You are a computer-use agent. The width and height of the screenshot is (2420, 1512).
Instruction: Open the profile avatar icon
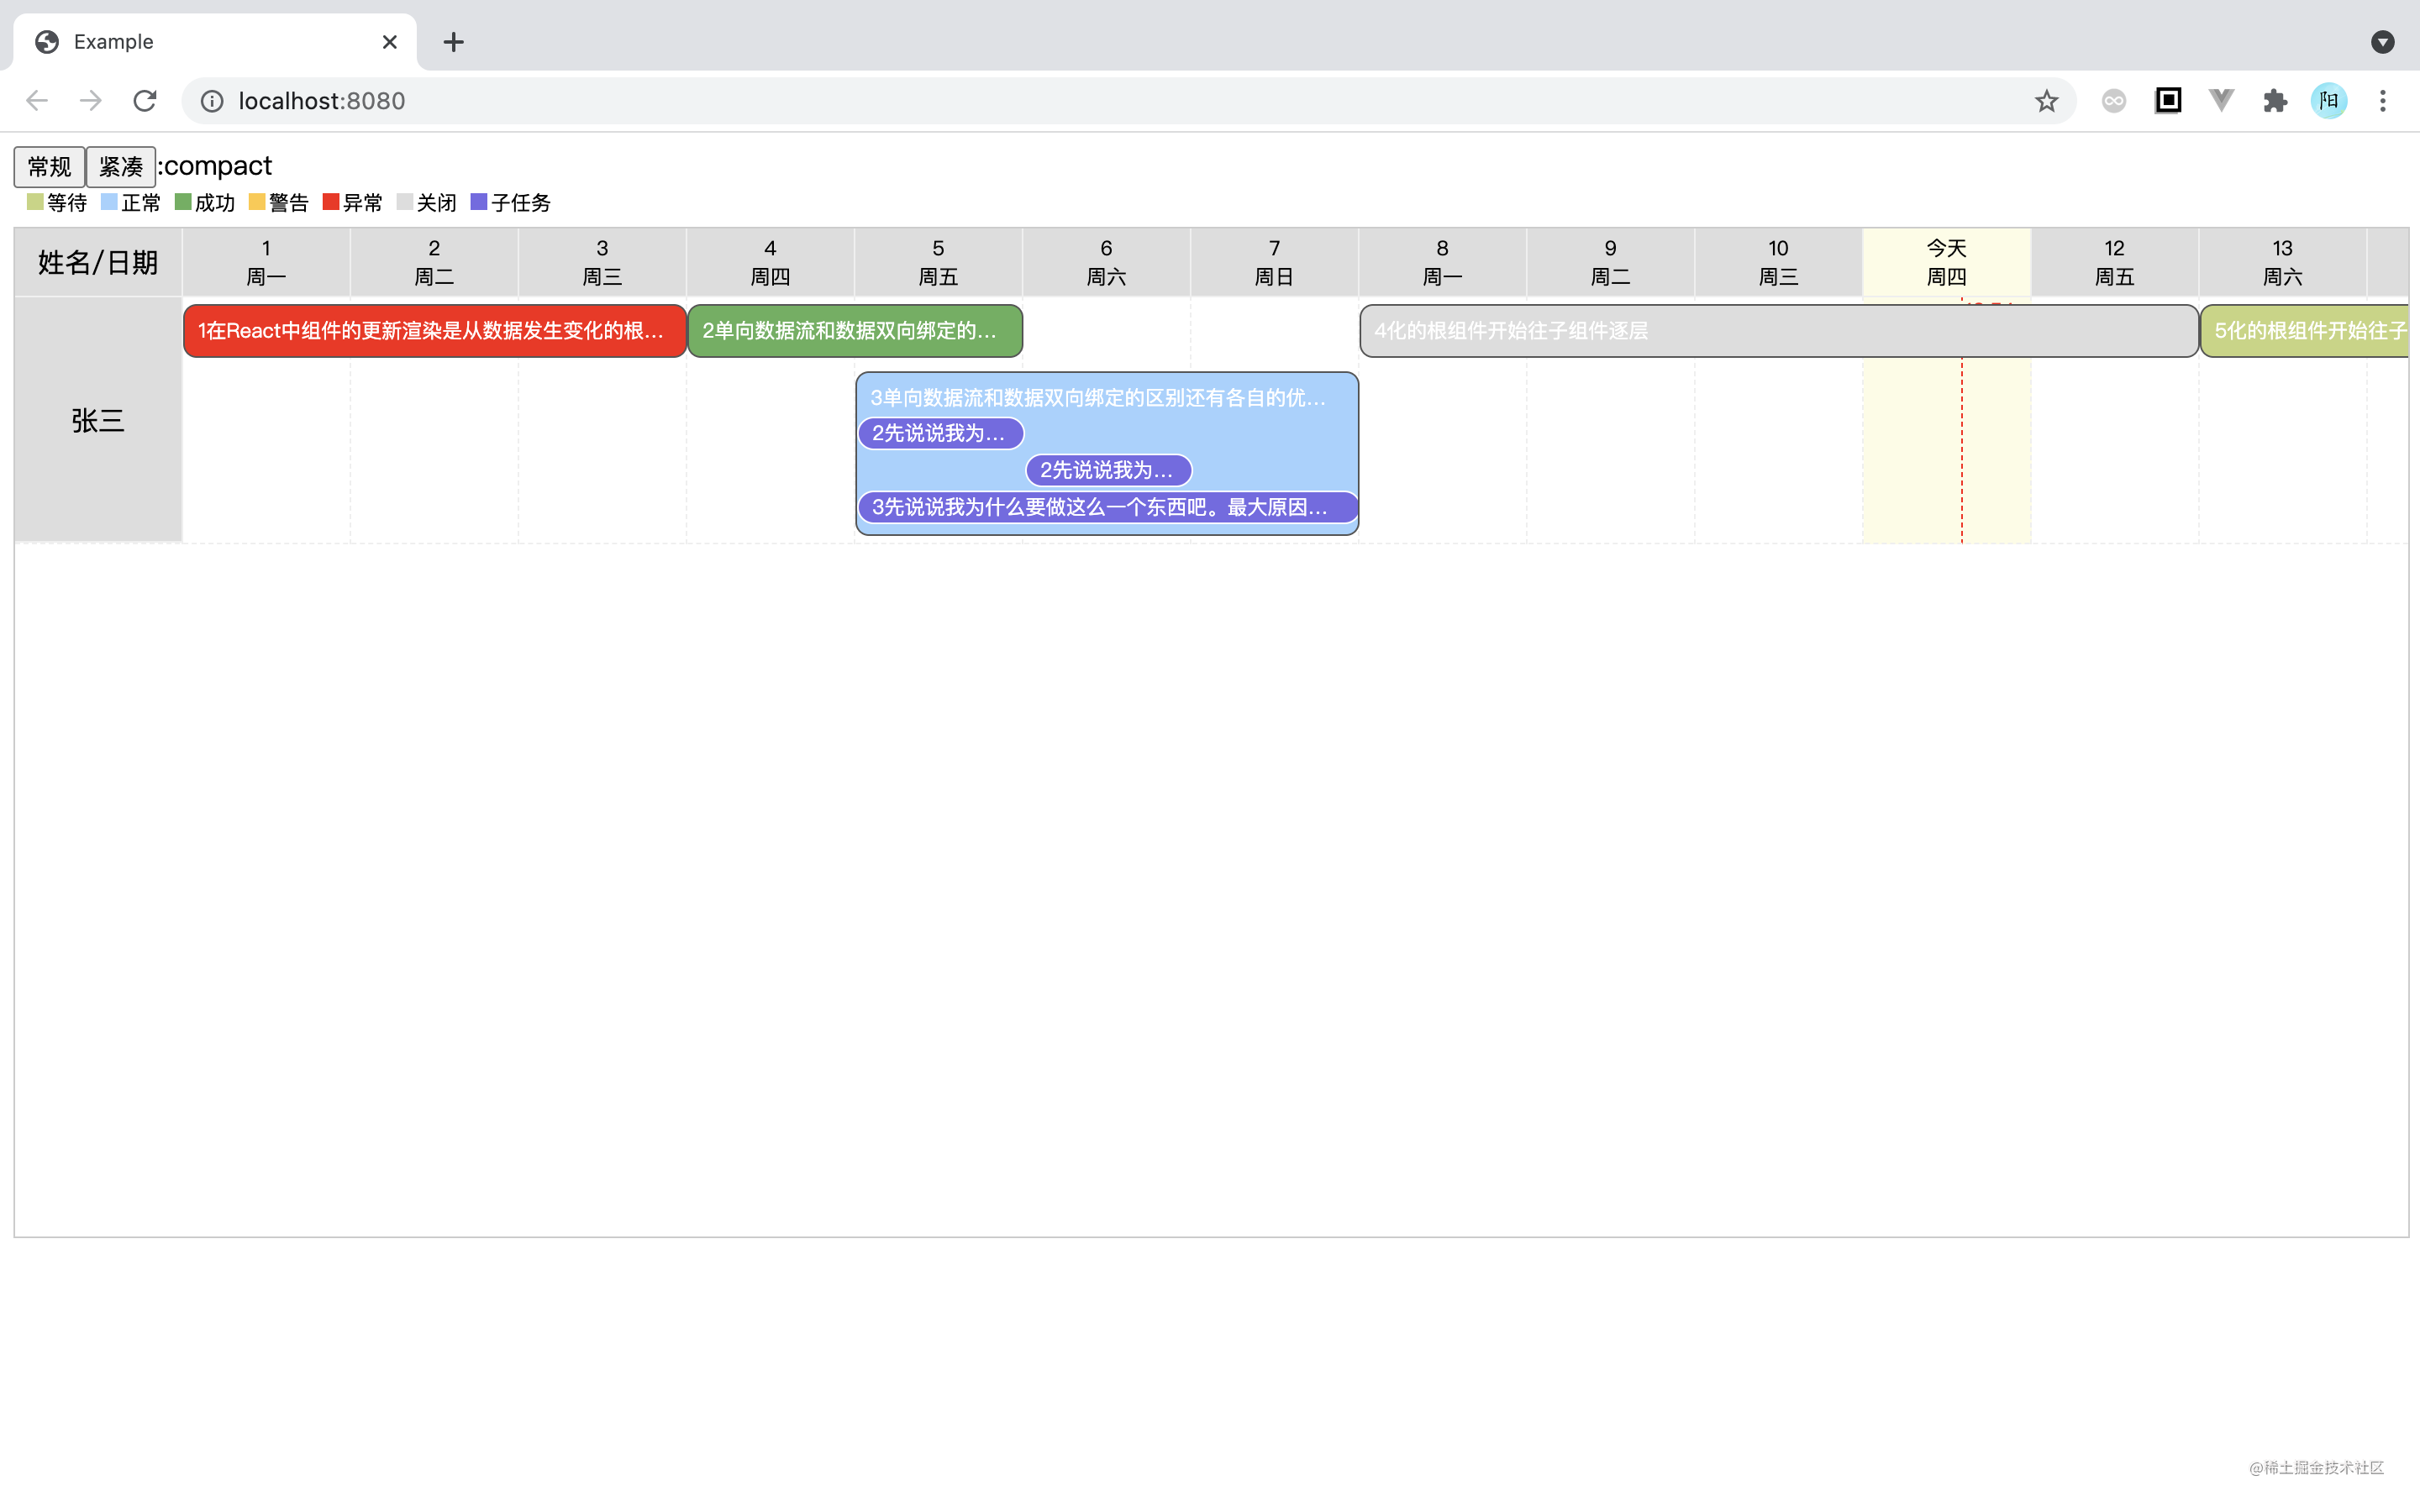coord(2329,101)
